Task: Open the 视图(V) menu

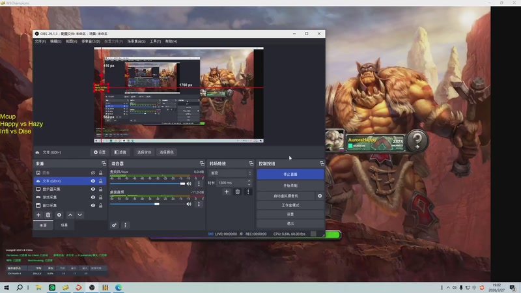Action: point(71,41)
